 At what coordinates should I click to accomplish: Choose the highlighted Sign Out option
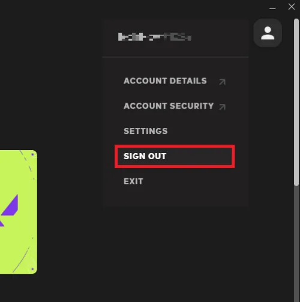(x=175, y=156)
